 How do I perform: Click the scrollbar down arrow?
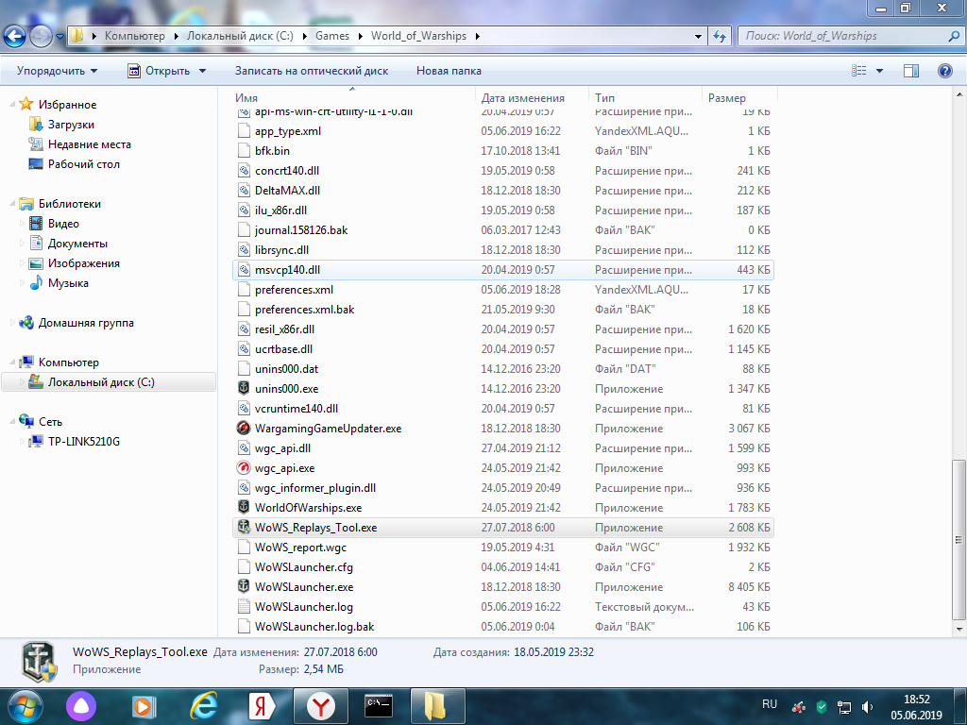tap(959, 629)
